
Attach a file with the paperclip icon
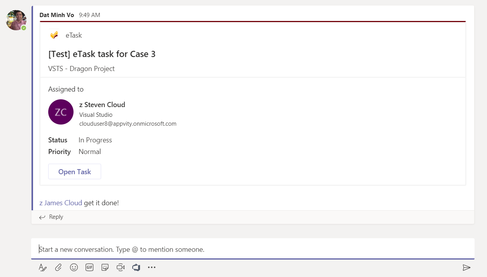coord(58,267)
